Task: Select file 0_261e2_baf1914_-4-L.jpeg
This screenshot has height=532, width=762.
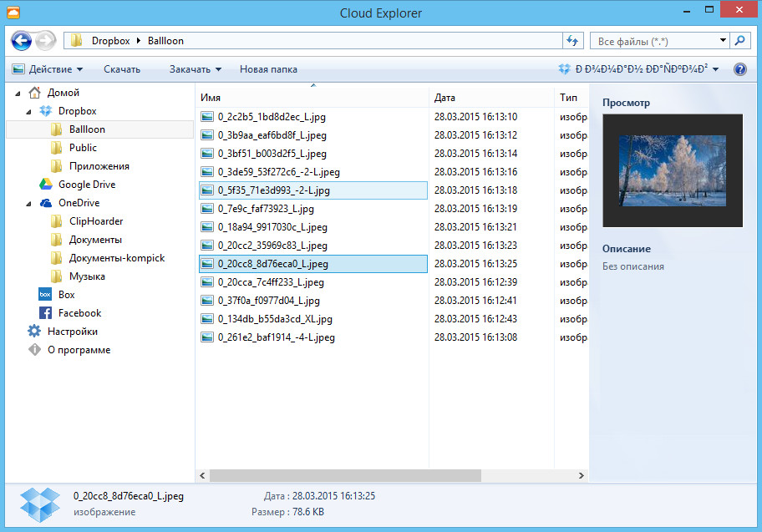Action: (x=276, y=337)
